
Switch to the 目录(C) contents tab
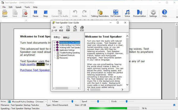point(57,37)
